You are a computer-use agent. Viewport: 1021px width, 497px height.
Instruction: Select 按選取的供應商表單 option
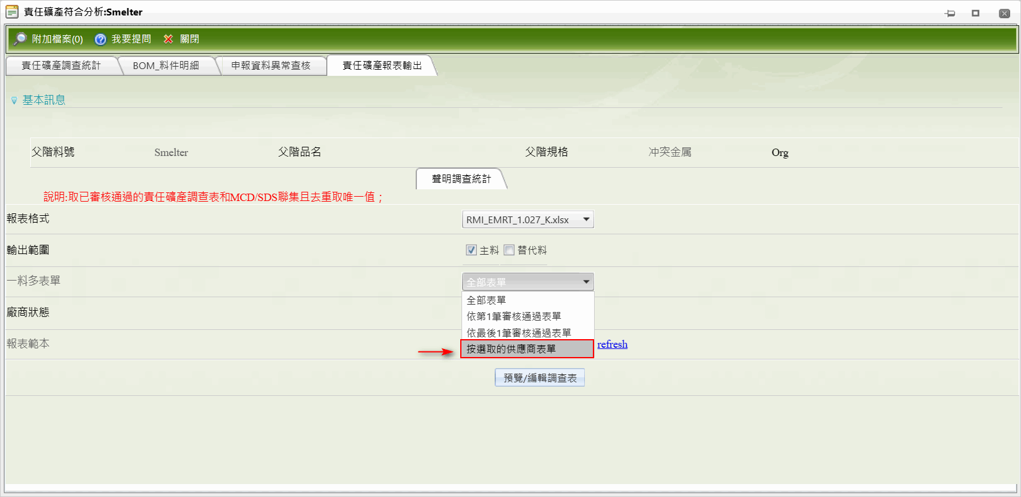[527, 349]
